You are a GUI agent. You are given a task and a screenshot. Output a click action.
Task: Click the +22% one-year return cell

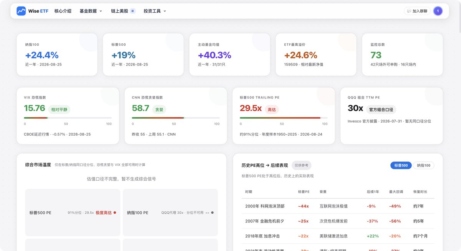373,236
